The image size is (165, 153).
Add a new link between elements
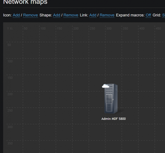[93, 15]
